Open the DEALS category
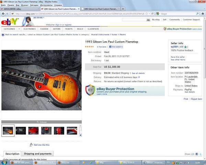The width and height of the screenshot is (206, 165). pyautogui.click(x=80, y=29)
